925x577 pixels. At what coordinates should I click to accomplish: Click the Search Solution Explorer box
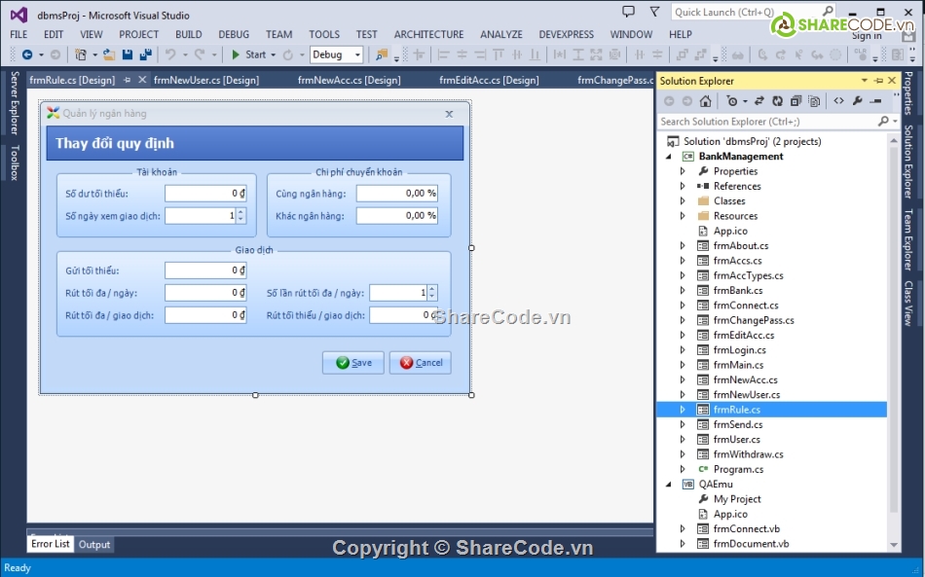coord(766,122)
